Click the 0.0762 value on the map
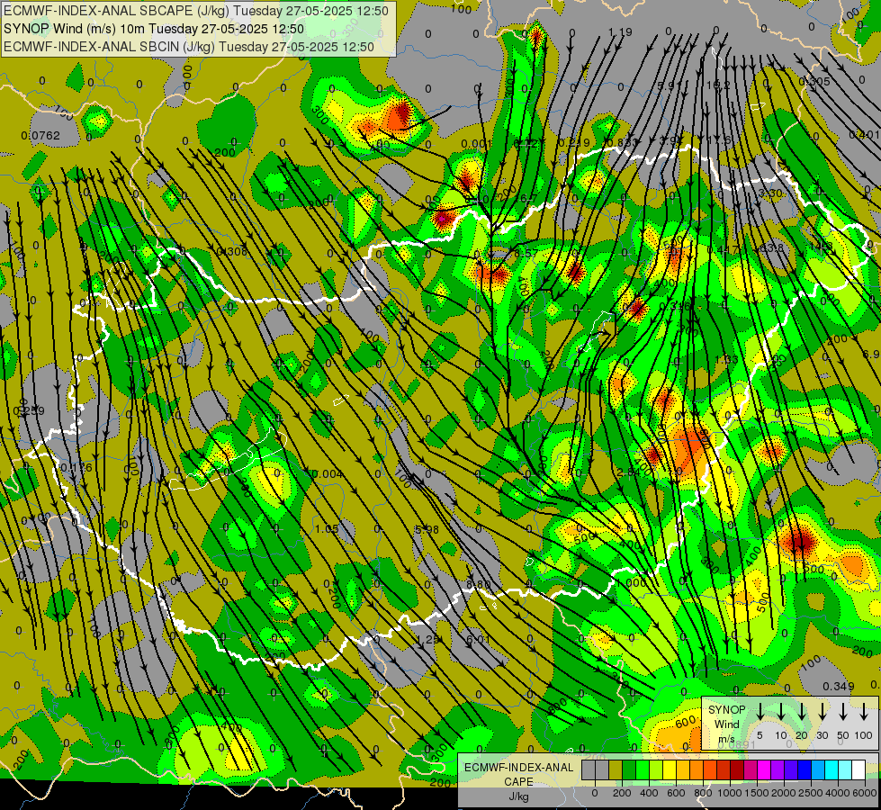The width and height of the screenshot is (881, 810). pos(40,136)
